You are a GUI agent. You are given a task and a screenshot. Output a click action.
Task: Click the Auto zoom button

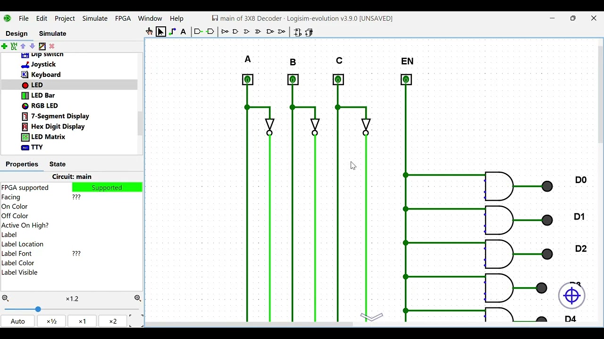[18, 321]
